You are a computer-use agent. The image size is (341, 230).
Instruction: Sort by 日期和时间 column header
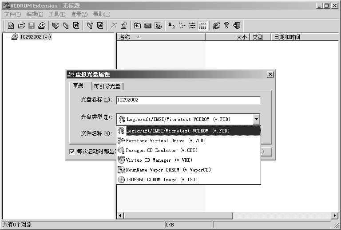point(305,37)
